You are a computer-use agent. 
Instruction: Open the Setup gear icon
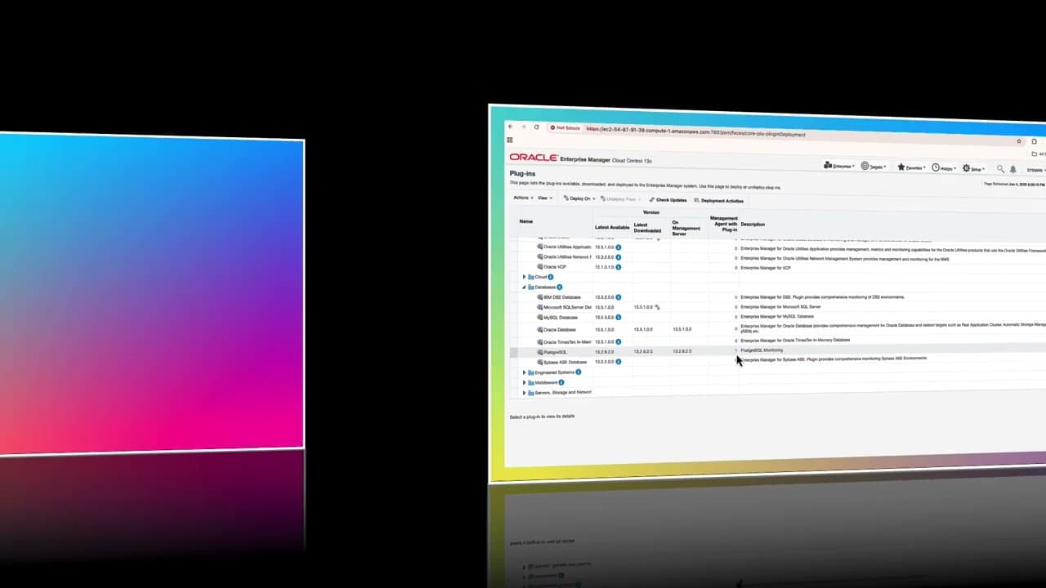point(966,167)
